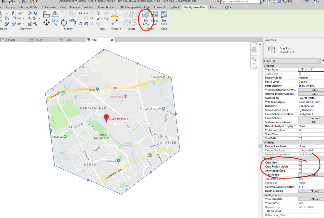Open the Add-Ins ribbon tab

click(89, 7)
